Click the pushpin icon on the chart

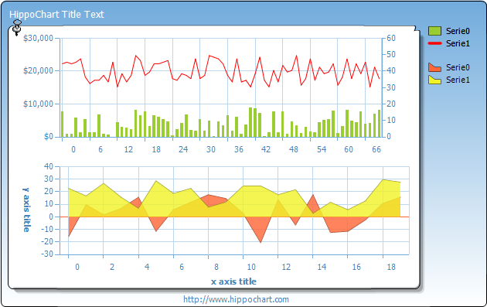(x=17, y=28)
